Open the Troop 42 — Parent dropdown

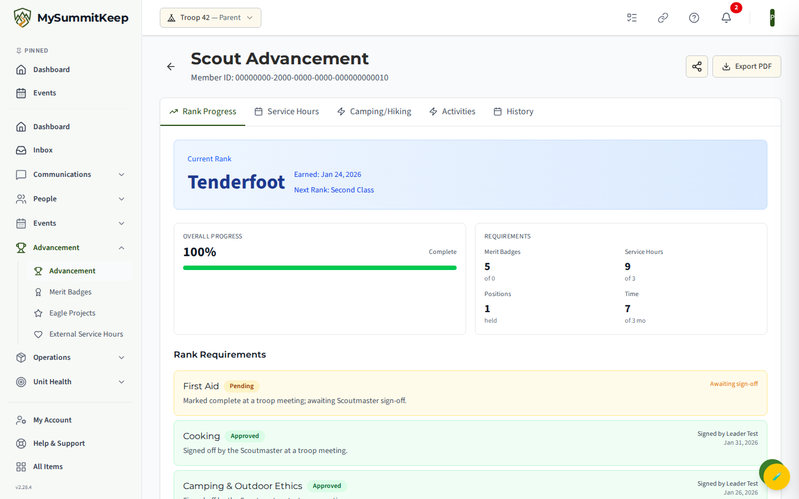210,18
